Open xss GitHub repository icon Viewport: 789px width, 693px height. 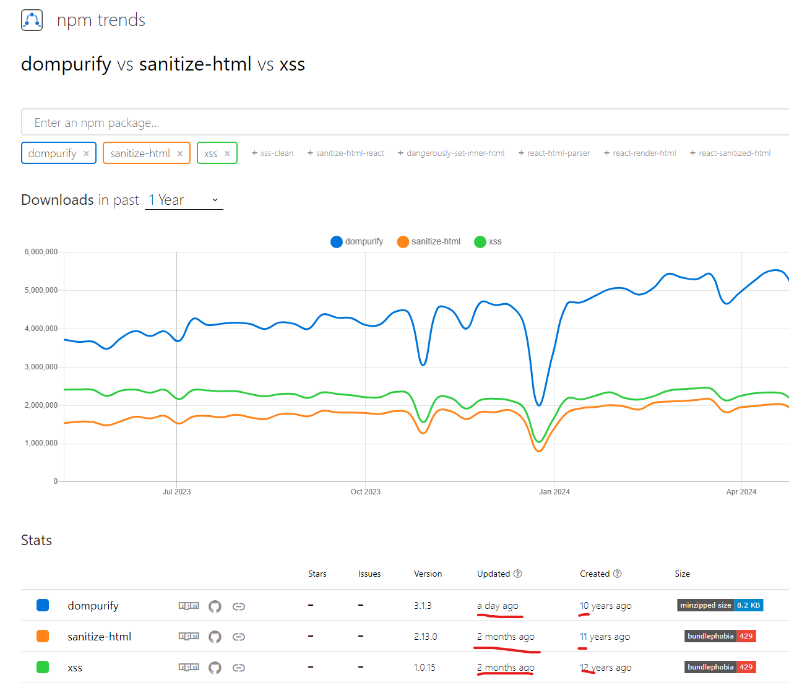(215, 668)
